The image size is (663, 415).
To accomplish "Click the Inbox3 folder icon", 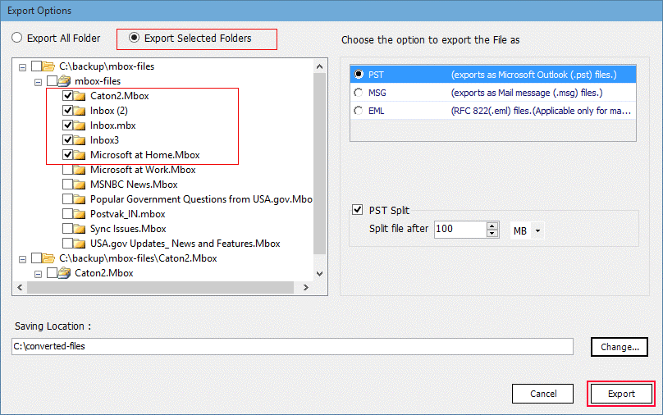I will (x=80, y=140).
